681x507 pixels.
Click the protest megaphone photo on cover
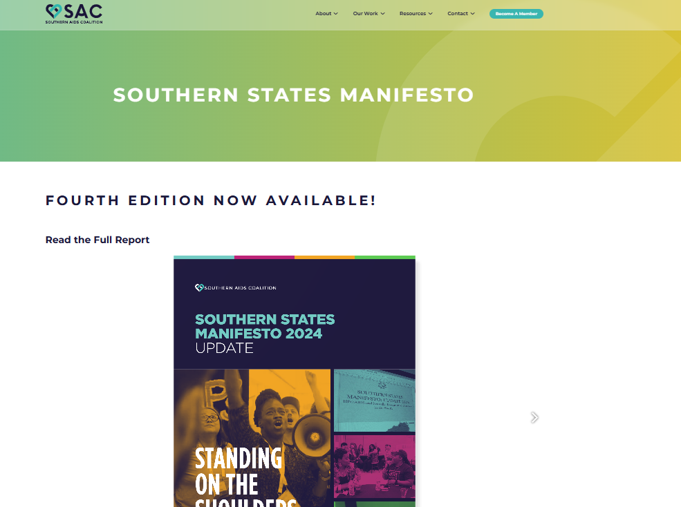coord(252,438)
